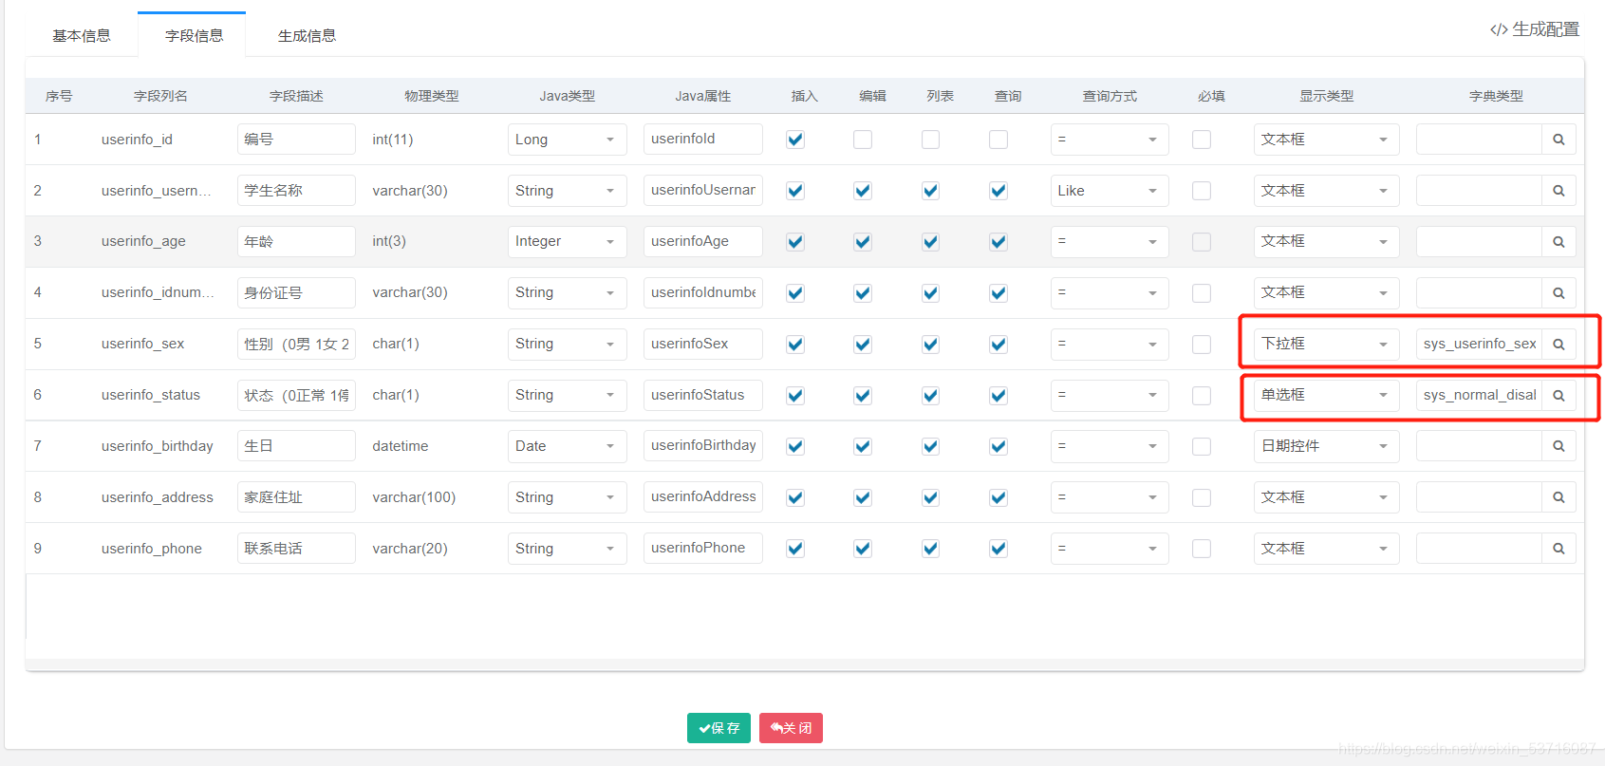Open display type dropdown showing 单选框
Screen dimensions: 1605x766
click(x=1326, y=395)
